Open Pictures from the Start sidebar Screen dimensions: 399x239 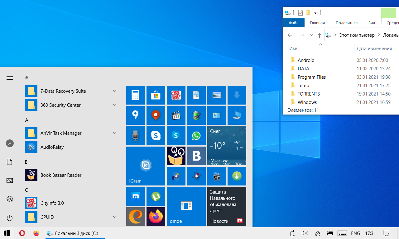[10, 180]
